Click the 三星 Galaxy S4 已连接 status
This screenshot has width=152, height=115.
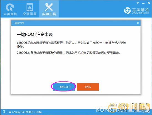click(24, 112)
